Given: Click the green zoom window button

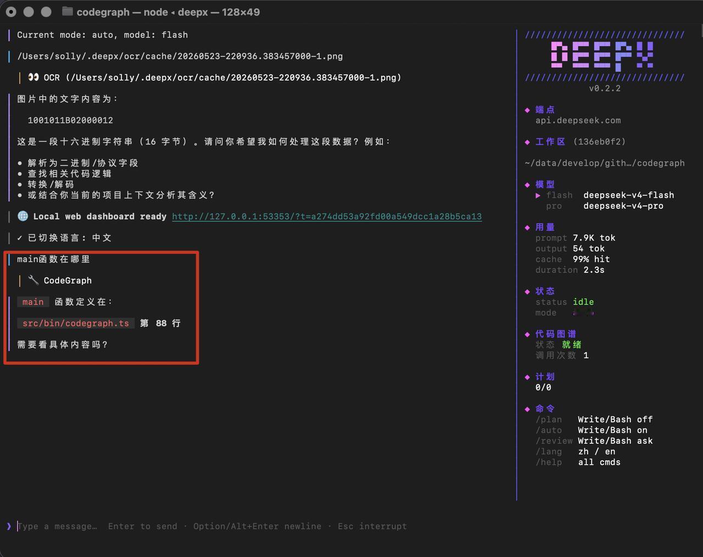Looking at the screenshot, I should point(46,12).
